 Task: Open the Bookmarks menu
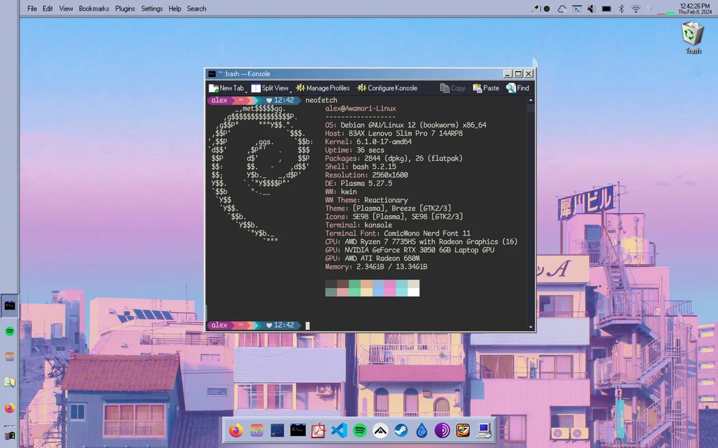pos(93,9)
